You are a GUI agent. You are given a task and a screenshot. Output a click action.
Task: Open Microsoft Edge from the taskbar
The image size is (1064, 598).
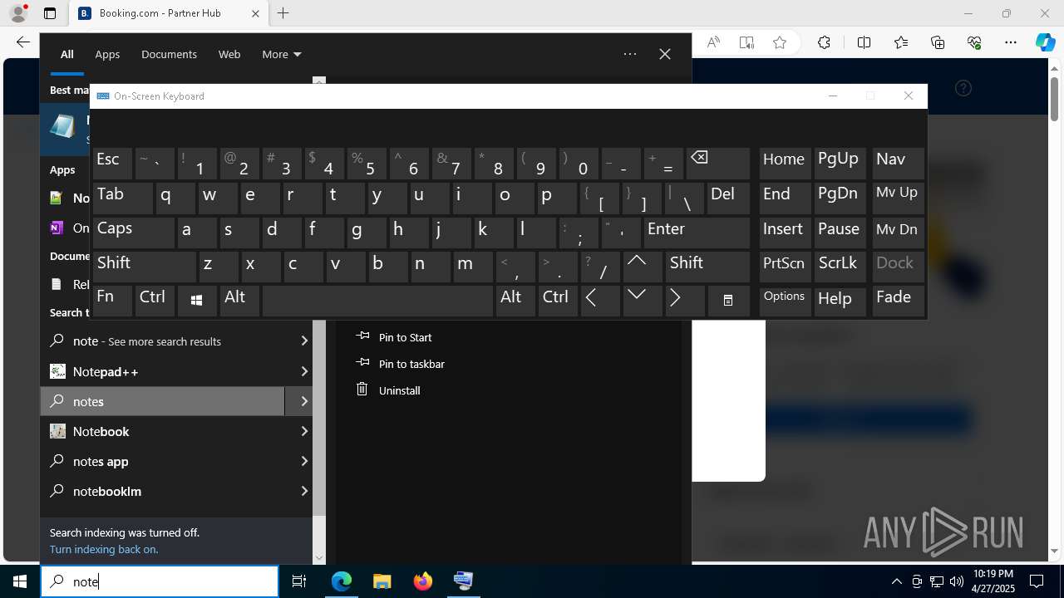tap(342, 581)
